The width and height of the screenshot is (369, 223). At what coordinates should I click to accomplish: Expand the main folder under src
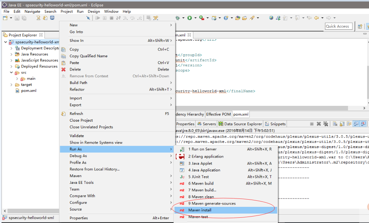pos(17,78)
